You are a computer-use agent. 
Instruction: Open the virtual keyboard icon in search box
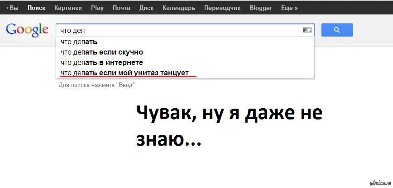pos(307,30)
